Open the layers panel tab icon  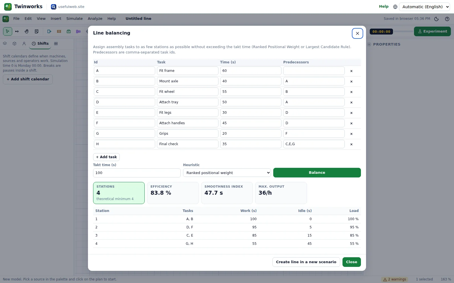click(x=5, y=44)
